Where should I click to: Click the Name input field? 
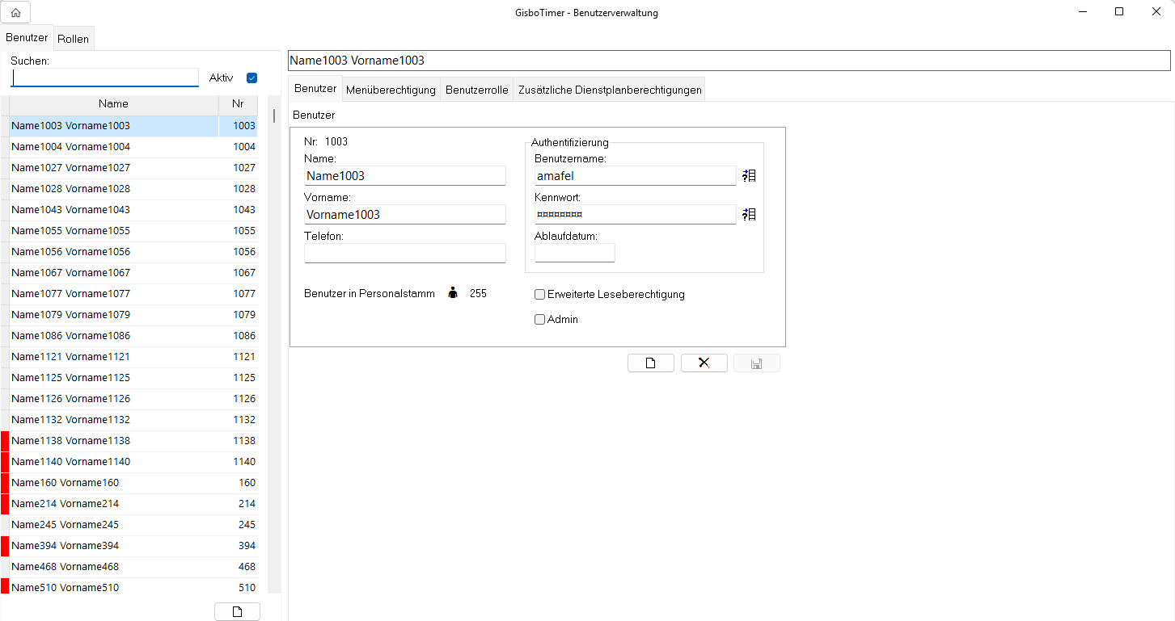click(x=404, y=176)
